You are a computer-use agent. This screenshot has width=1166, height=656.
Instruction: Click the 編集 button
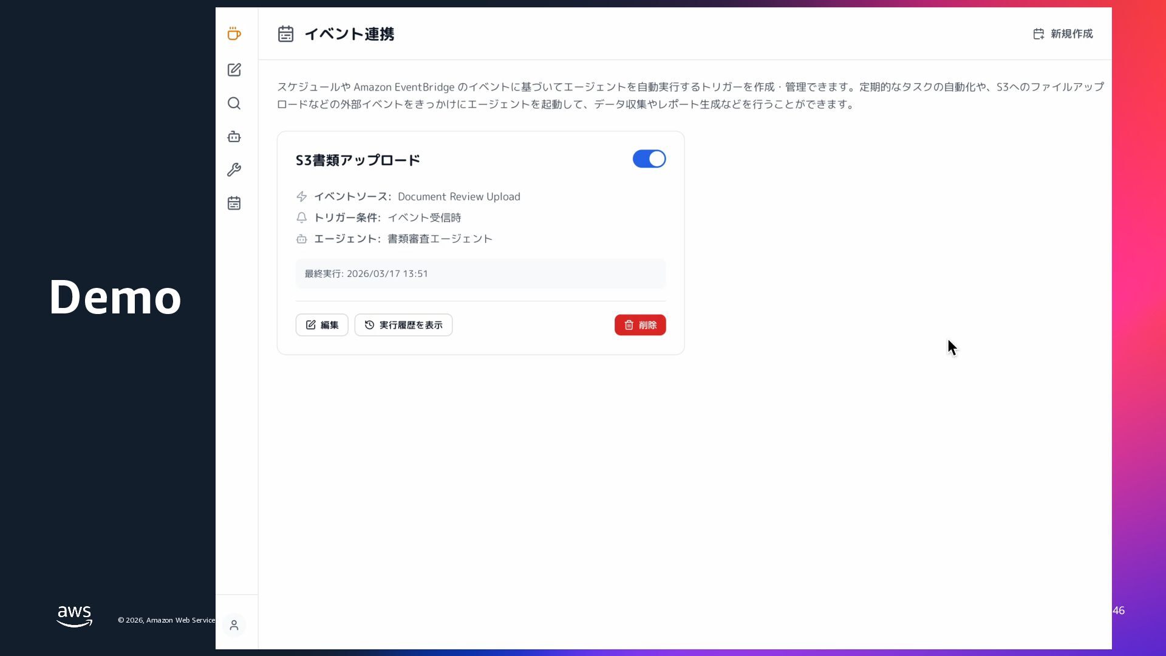[x=322, y=325]
